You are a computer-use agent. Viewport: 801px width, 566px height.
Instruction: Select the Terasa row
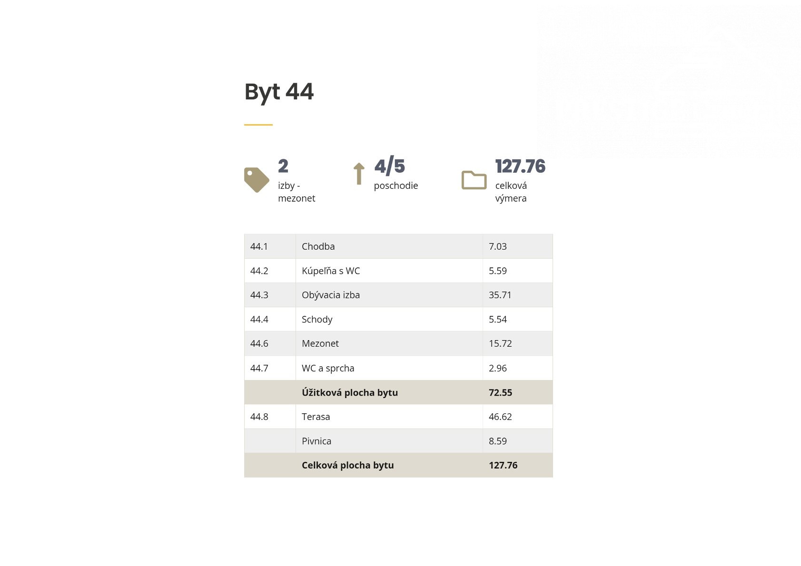tap(398, 417)
